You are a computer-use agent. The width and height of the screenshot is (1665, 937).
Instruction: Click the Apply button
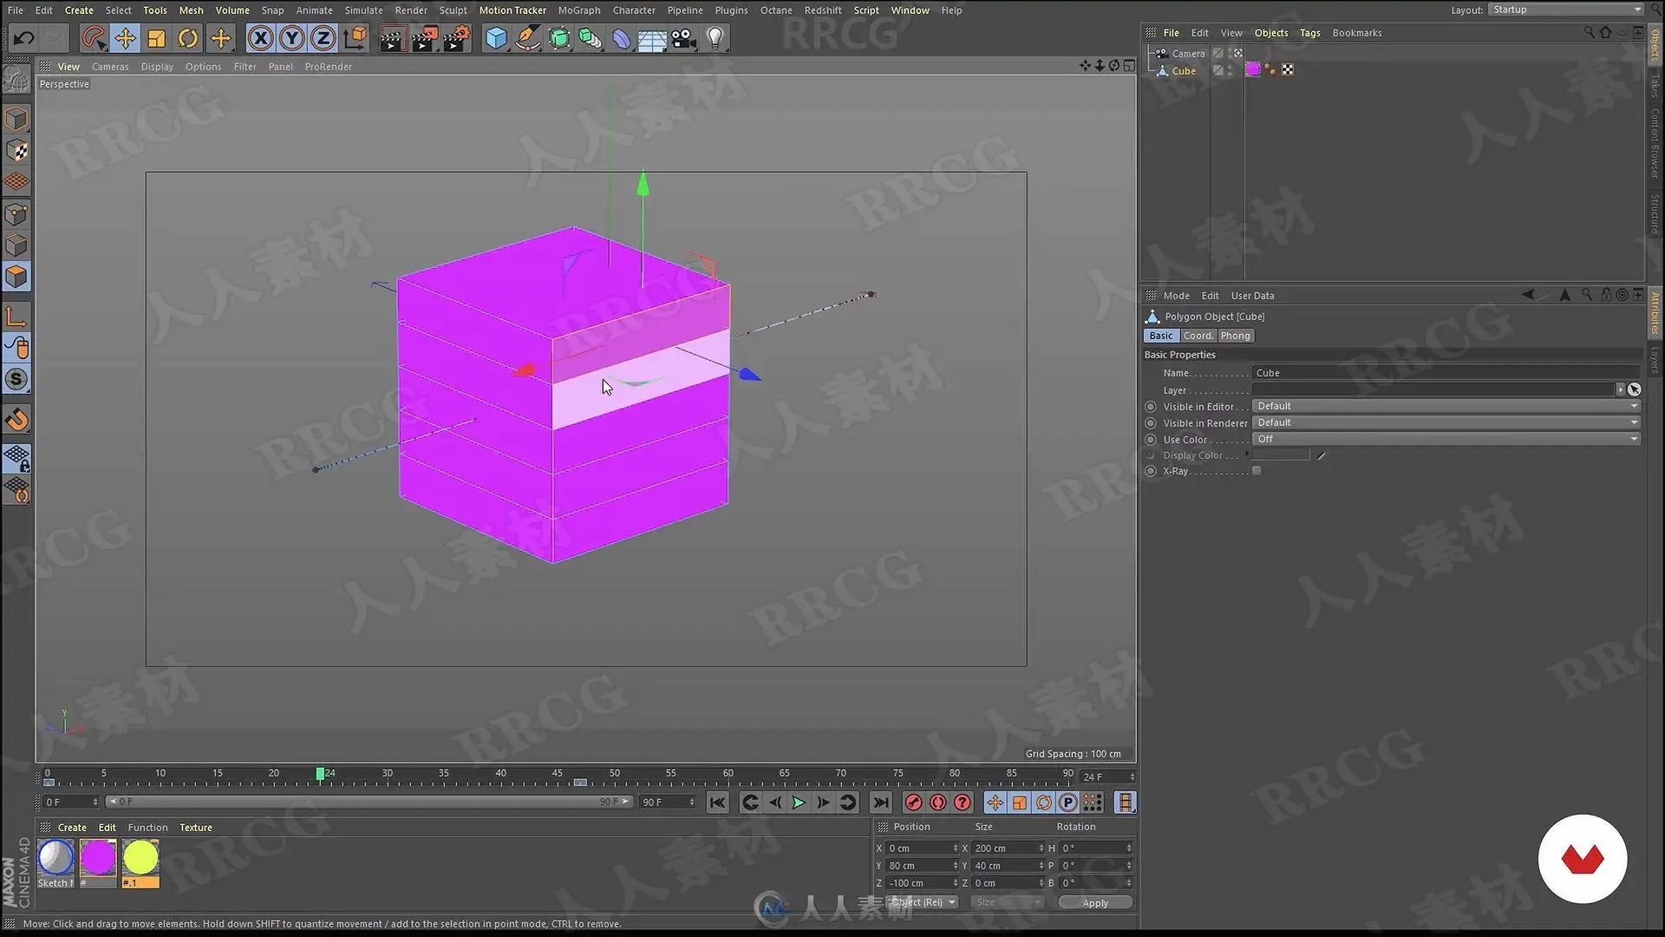[1094, 903]
